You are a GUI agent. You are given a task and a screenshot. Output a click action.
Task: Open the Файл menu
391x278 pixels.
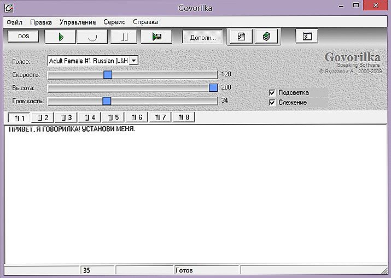[x=14, y=22]
